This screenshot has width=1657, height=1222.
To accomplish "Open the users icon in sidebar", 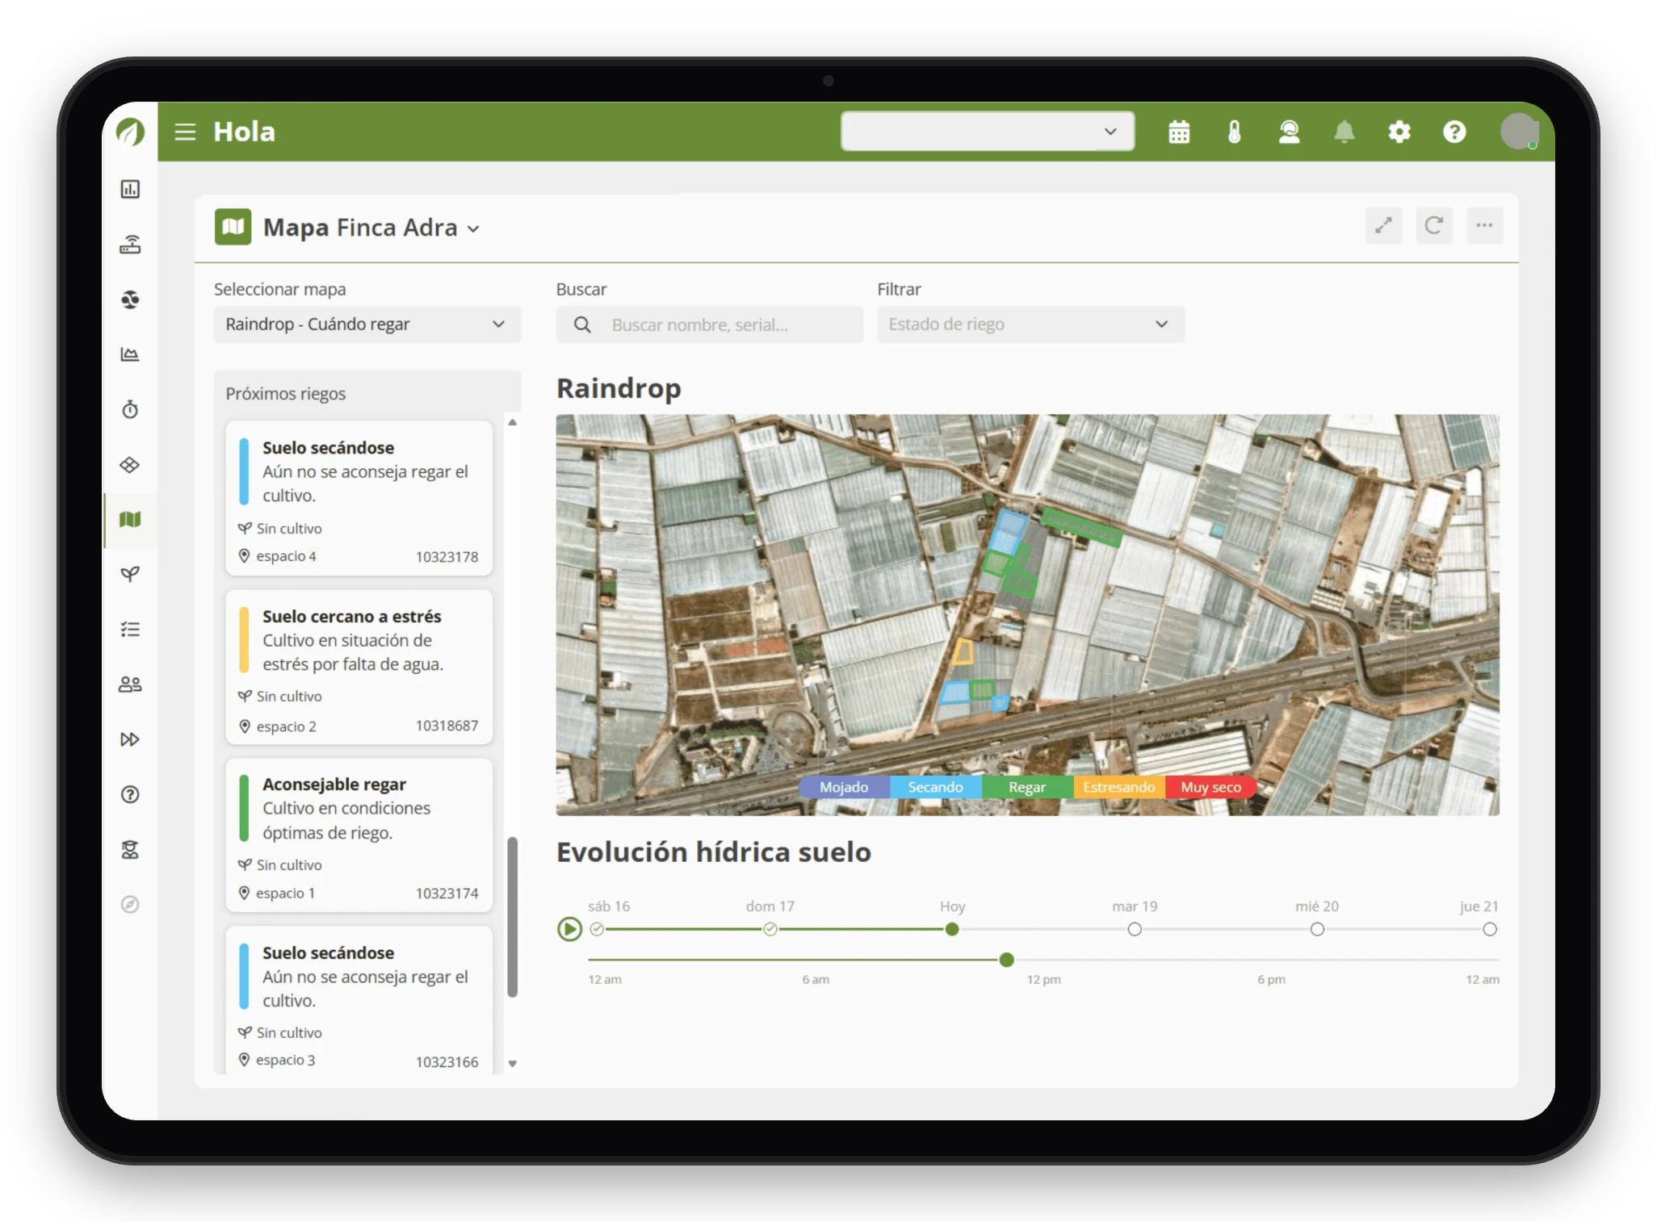I will pyautogui.click(x=130, y=684).
